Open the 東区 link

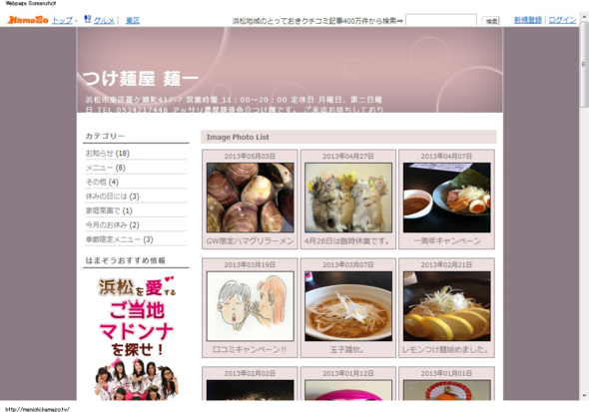[133, 20]
